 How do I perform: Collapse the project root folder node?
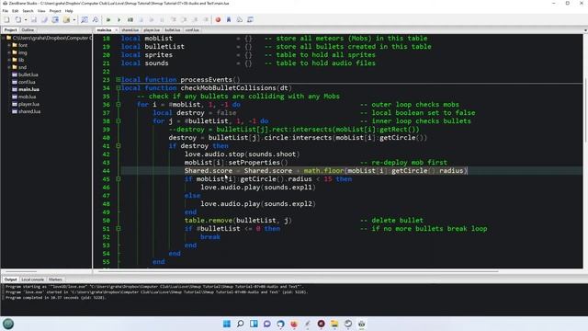(3, 38)
